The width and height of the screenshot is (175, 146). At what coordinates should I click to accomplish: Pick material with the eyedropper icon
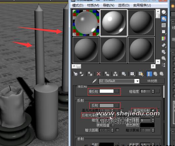tap(94, 81)
